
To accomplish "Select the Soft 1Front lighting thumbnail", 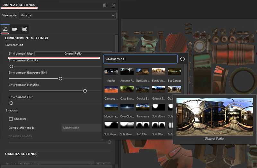I will coord(159,107).
